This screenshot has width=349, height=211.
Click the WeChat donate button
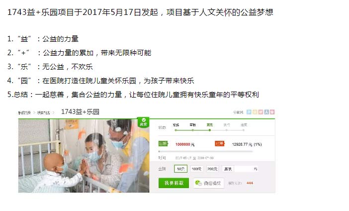[208, 183]
